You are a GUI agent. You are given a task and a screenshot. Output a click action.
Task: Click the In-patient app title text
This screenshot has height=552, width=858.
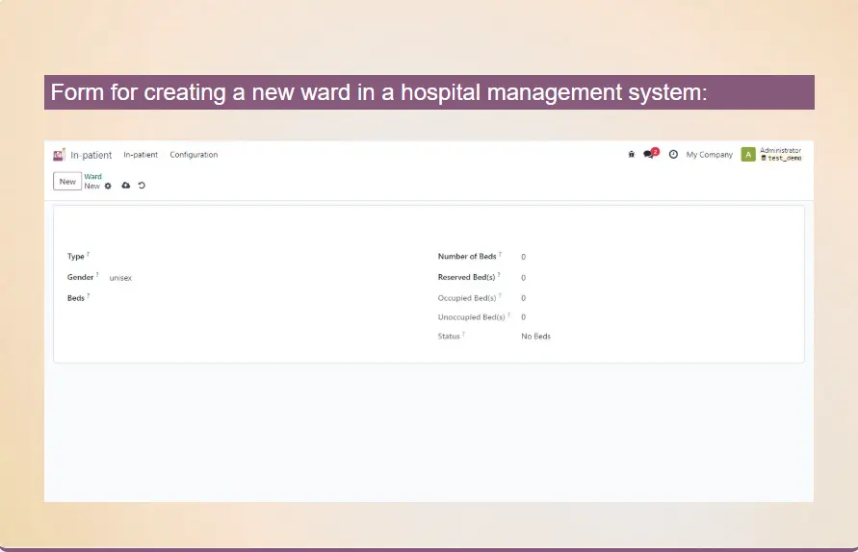[91, 155]
